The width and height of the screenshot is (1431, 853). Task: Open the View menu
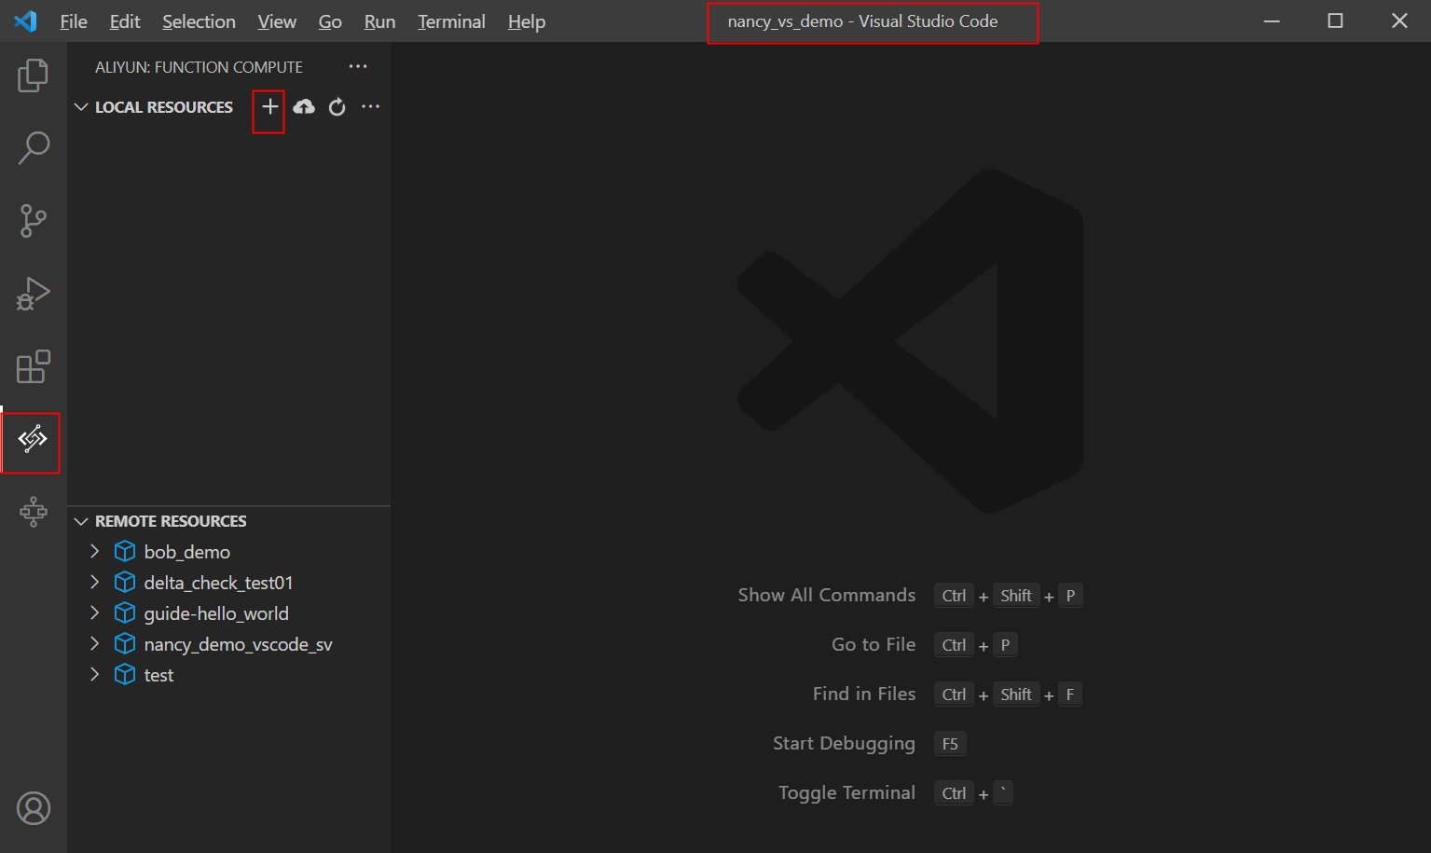pyautogui.click(x=277, y=21)
